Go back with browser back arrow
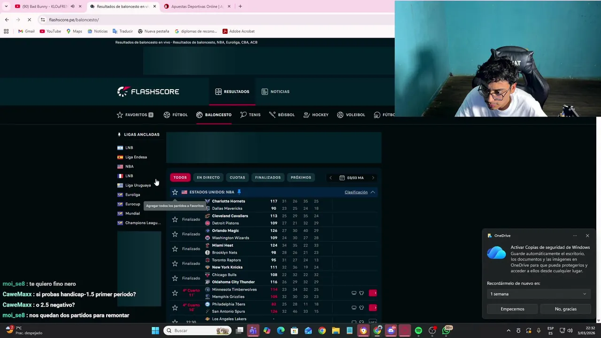Viewport: 601px width, 338px height. click(7, 20)
